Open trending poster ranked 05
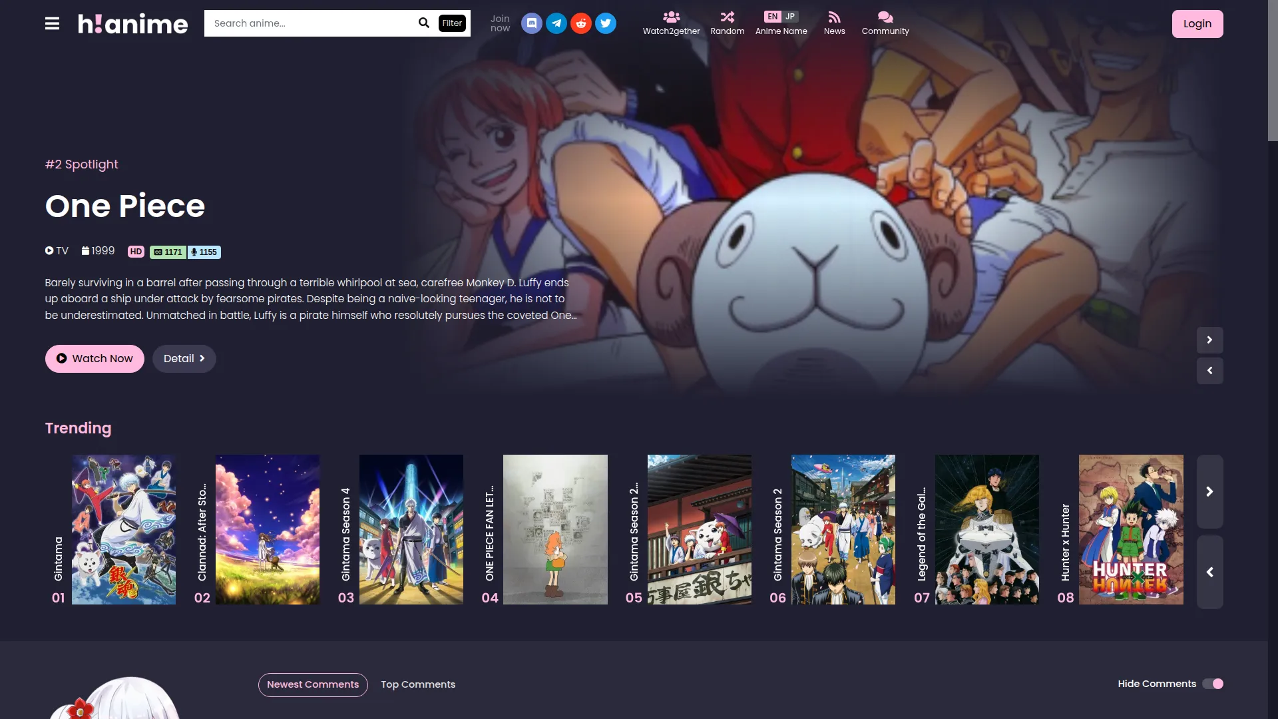 [700, 530]
